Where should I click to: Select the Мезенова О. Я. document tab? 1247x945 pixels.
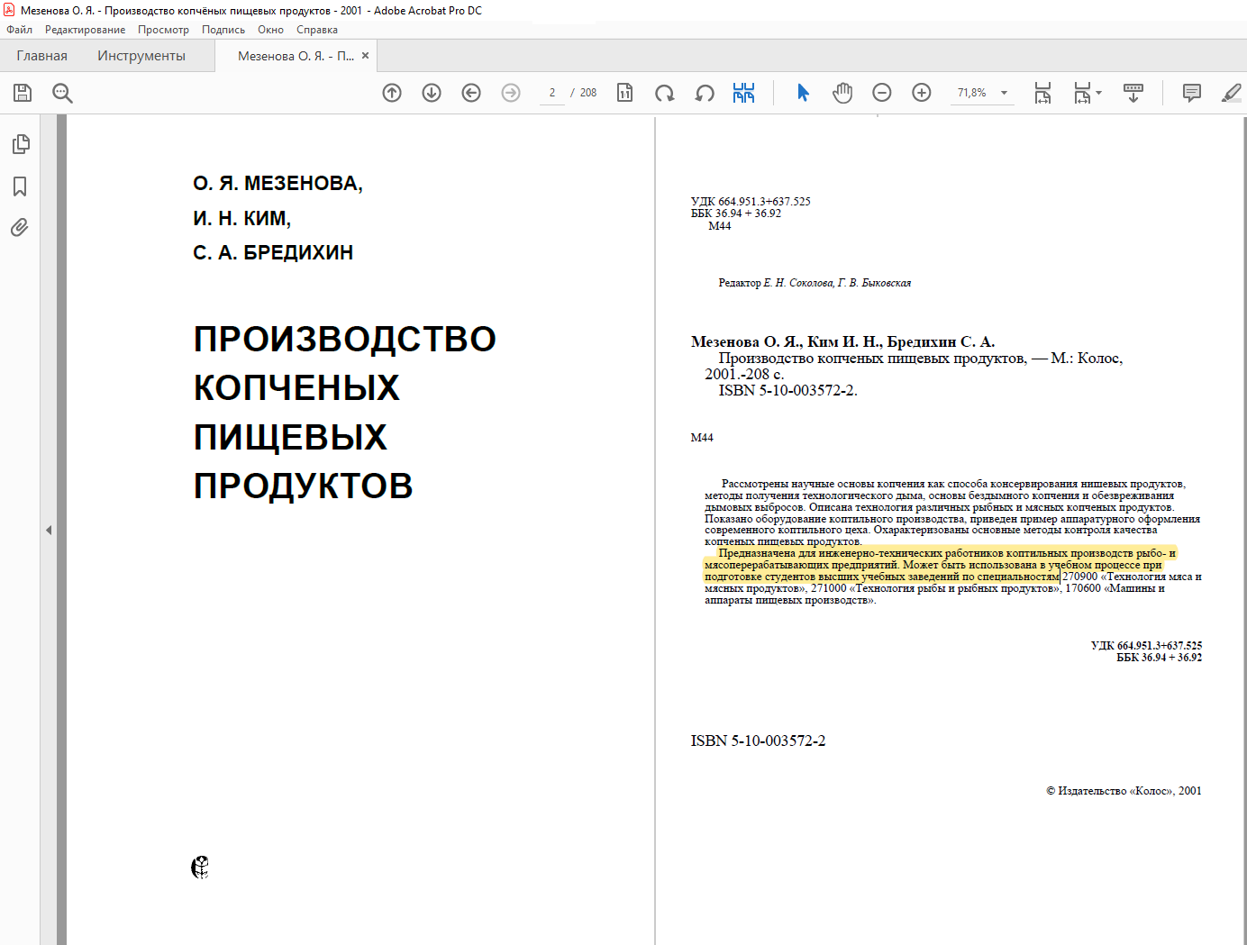296,56
